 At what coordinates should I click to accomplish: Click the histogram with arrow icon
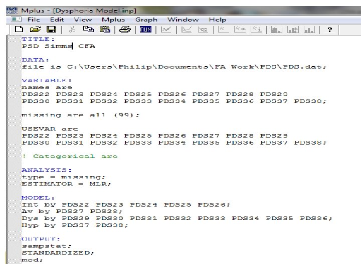pyautogui.click(x=293, y=29)
